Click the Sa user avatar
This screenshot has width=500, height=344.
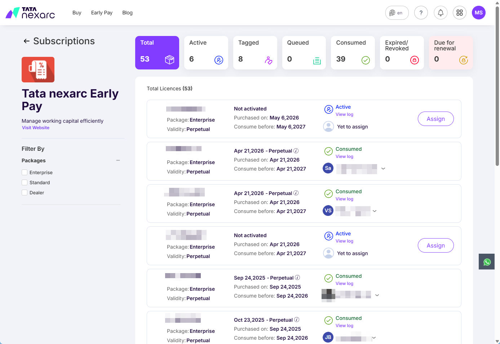pos(328,168)
